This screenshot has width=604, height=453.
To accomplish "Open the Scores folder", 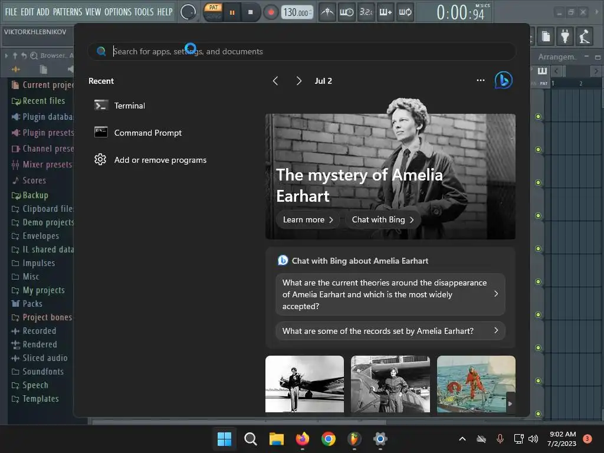I will click(29, 180).
